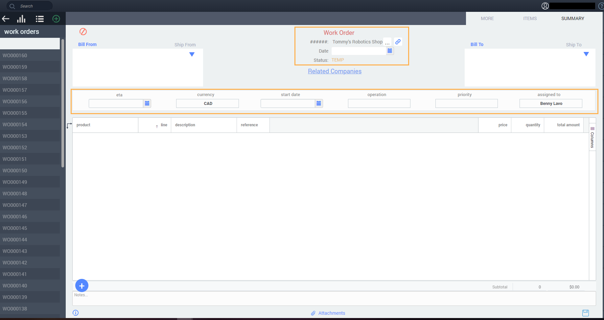604x320 pixels.
Task: Add new work order with green plus icon
Action: (x=56, y=19)
